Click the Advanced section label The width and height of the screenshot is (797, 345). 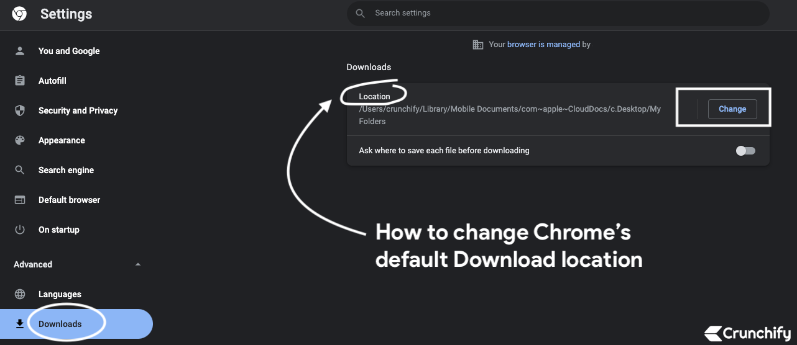[33, 264]
